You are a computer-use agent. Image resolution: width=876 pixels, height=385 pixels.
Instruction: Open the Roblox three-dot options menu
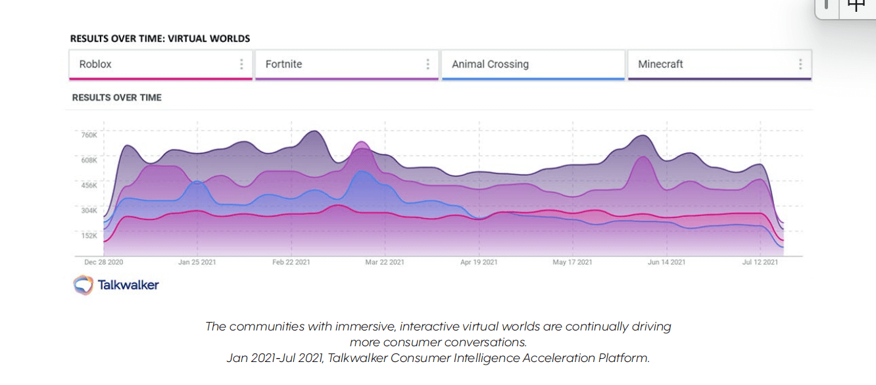[241, 64]
